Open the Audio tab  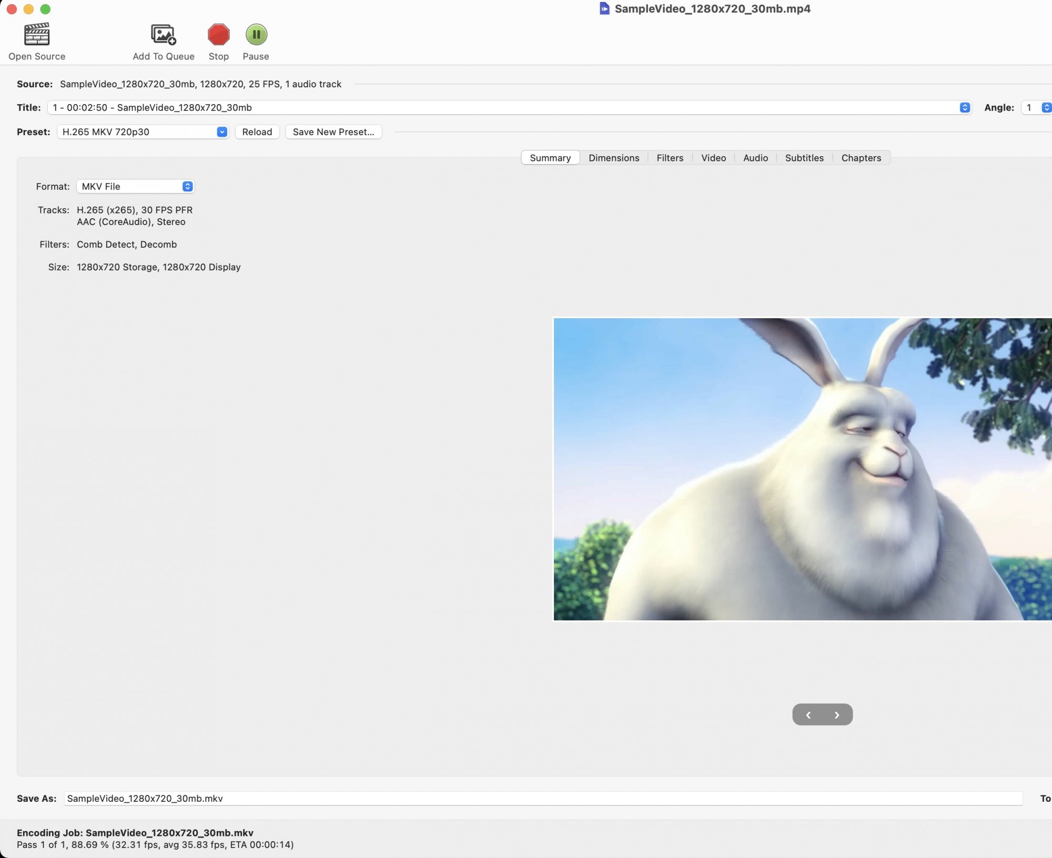pos(755,158)
